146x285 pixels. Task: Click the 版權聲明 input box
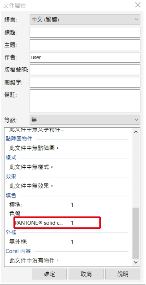[85, 70]
